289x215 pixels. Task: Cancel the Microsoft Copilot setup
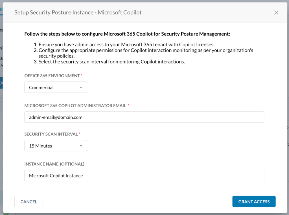(x=29, y=201)
